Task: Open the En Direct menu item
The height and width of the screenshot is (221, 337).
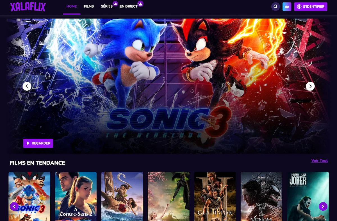Action: coord(129,6)
